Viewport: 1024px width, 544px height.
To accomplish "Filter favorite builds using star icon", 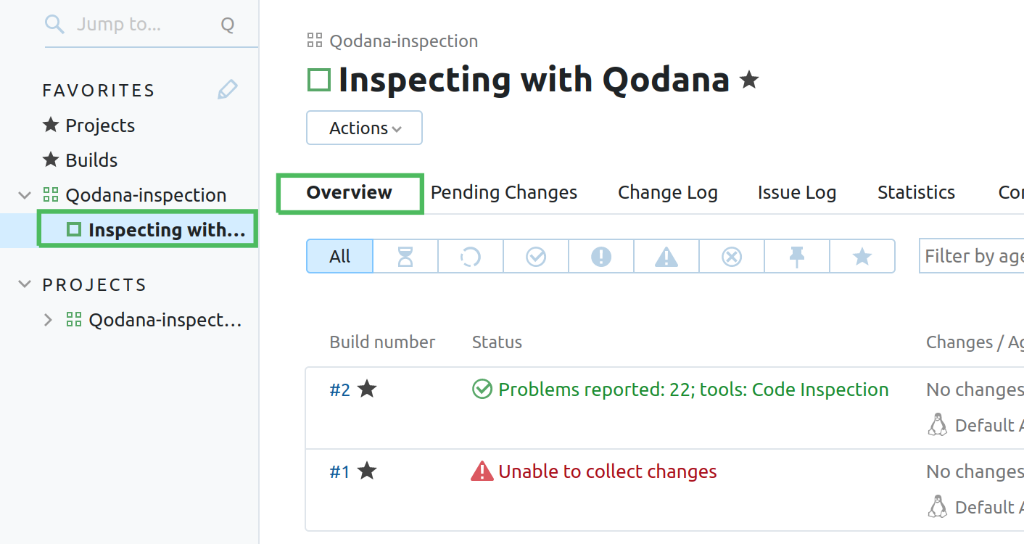I will click(x=862, y=257).
